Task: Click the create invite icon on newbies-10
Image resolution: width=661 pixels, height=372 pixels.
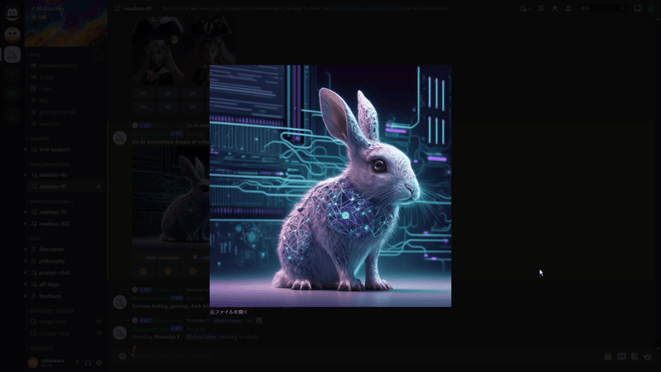Action: 99,187
